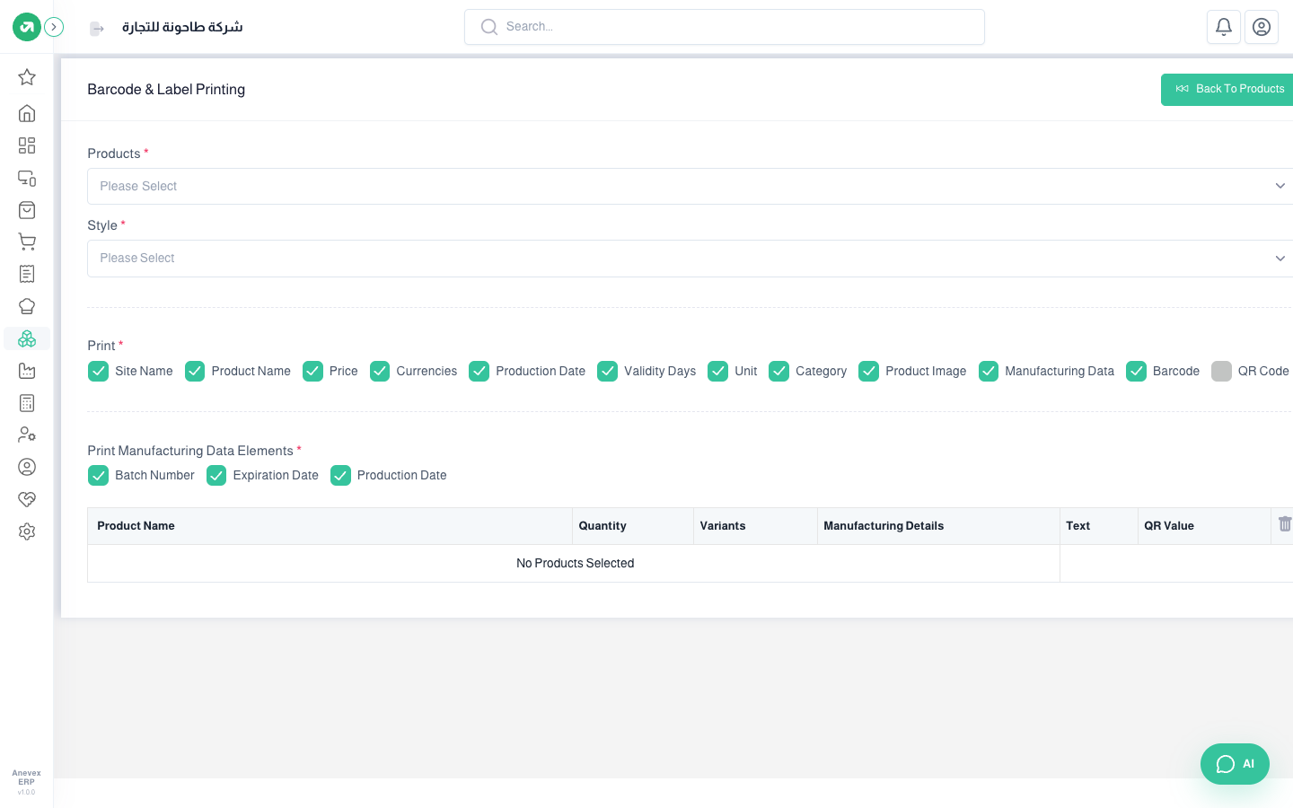1293x808 pixels.
Task: Uncheck Production Date under Manufacturing Data Elements
Action: [340, 475]
